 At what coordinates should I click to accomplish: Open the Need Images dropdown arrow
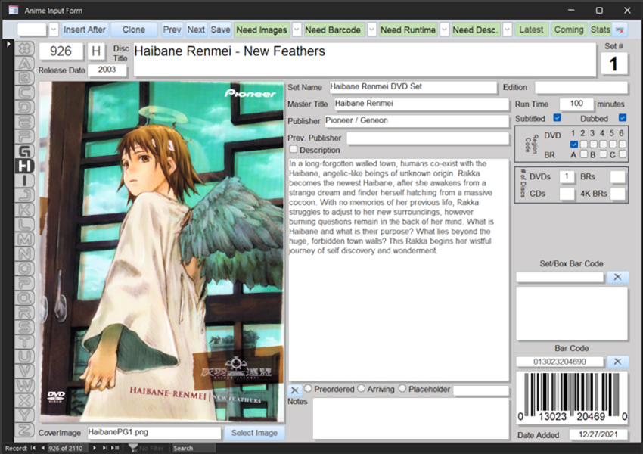coord(297,30)
